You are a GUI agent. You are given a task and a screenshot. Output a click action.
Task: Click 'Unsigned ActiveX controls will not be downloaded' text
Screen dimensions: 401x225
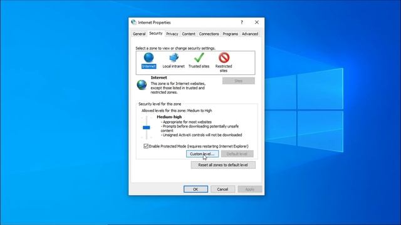coord(202,135)
